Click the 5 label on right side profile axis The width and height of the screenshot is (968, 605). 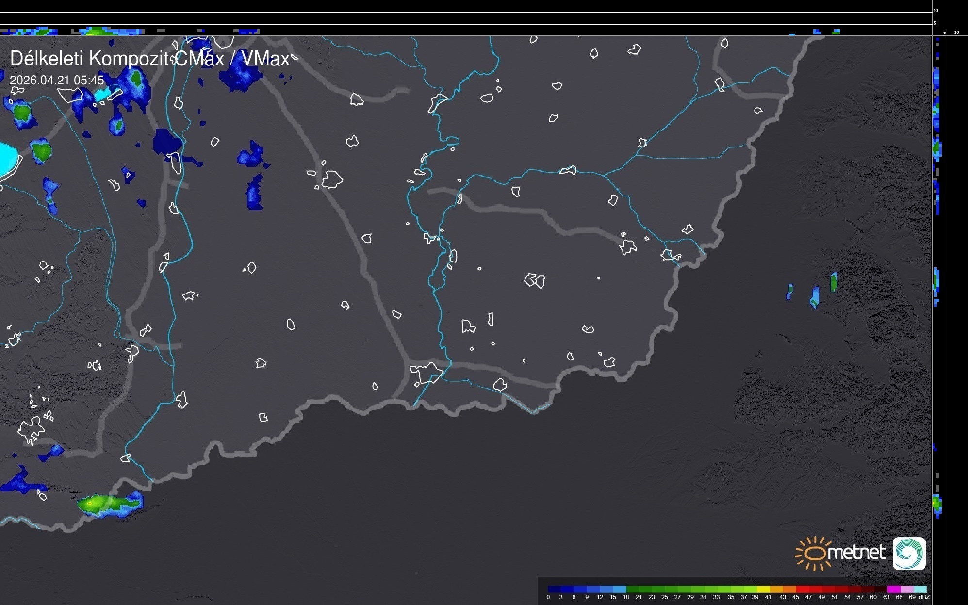tap(944, 33)
